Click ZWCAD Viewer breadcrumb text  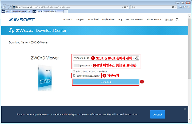(x=39, y=42)
